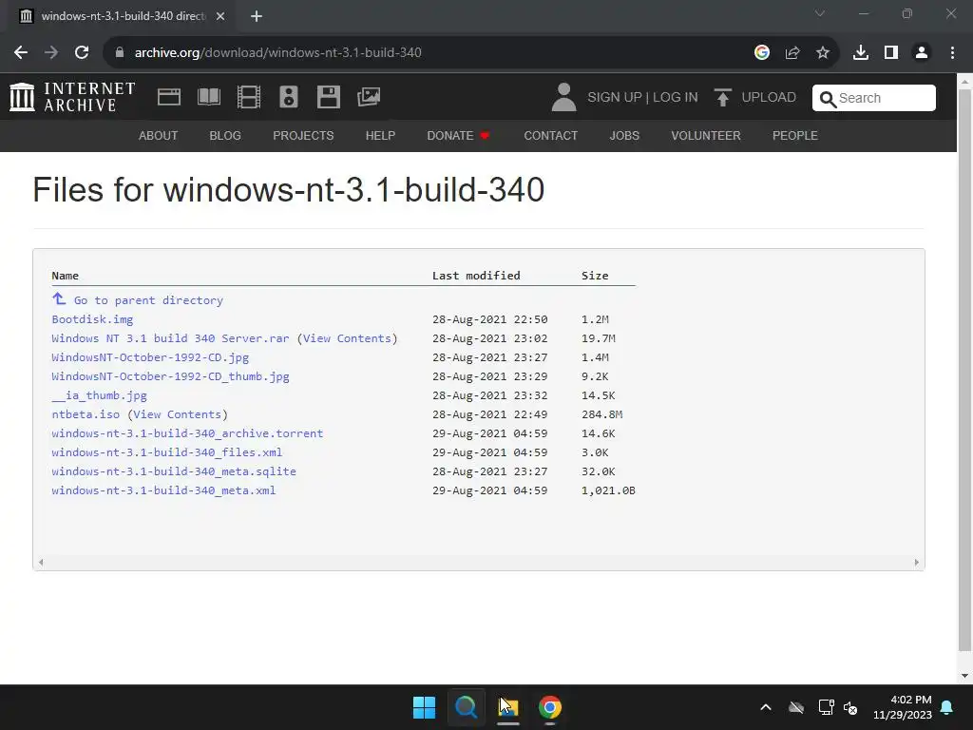Reload the current page
Viewport: 973px width, 730px height.
[82, 52]
